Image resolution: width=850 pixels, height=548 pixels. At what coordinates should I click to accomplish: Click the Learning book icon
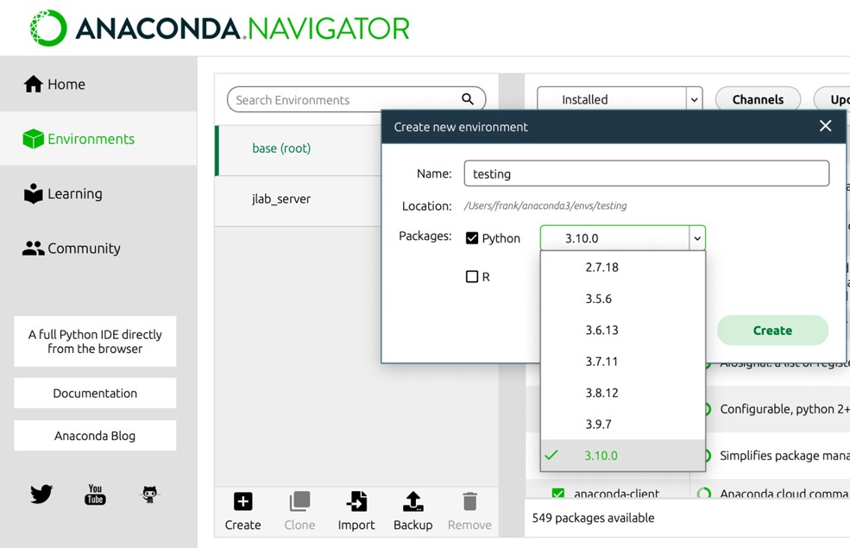coord(33,193)
